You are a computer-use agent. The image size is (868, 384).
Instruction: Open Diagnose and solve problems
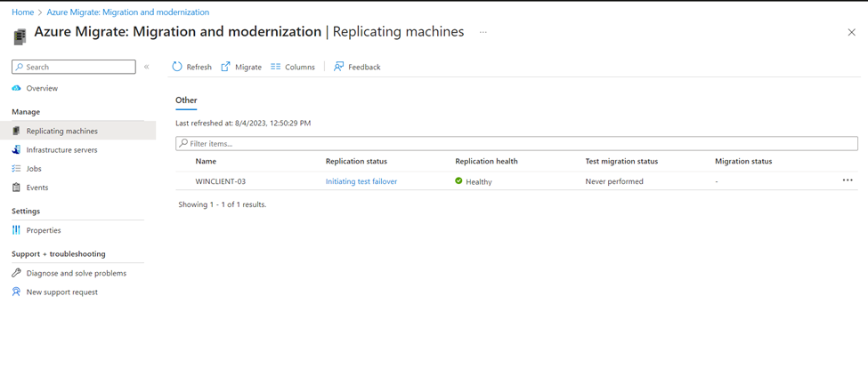(76, 273)
